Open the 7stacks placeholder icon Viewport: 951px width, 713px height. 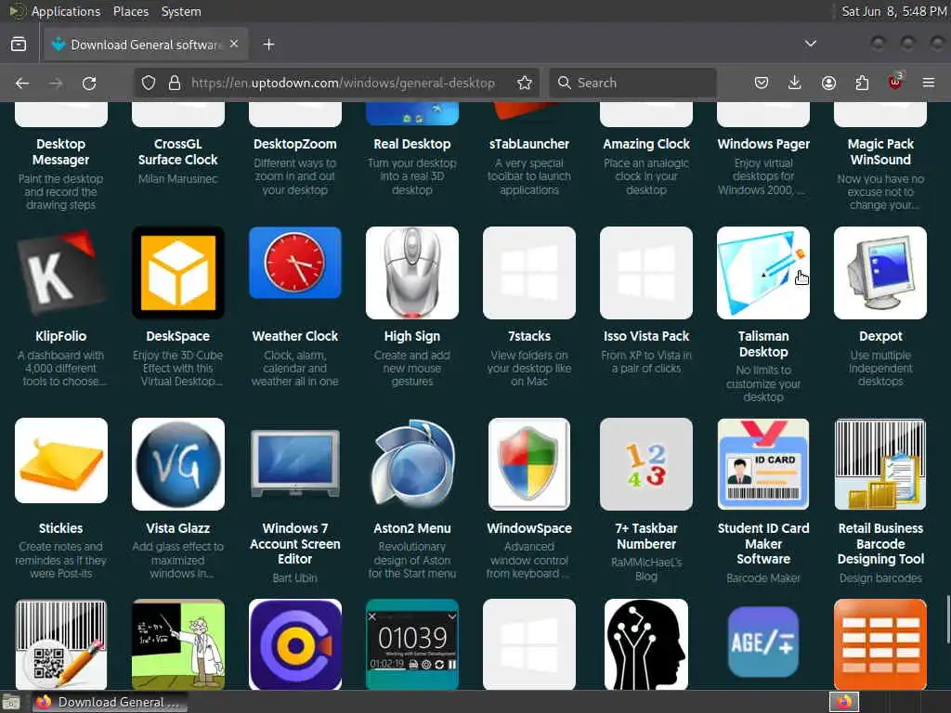529,273
